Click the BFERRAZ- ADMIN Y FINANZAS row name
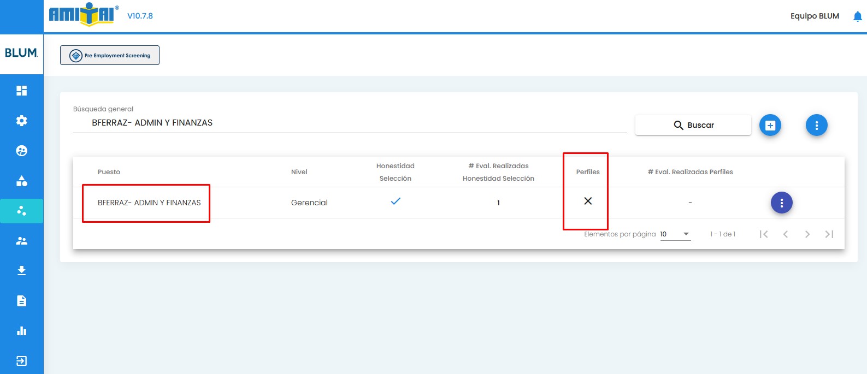Viewport: 867px width, 374px height. [149, 203]
